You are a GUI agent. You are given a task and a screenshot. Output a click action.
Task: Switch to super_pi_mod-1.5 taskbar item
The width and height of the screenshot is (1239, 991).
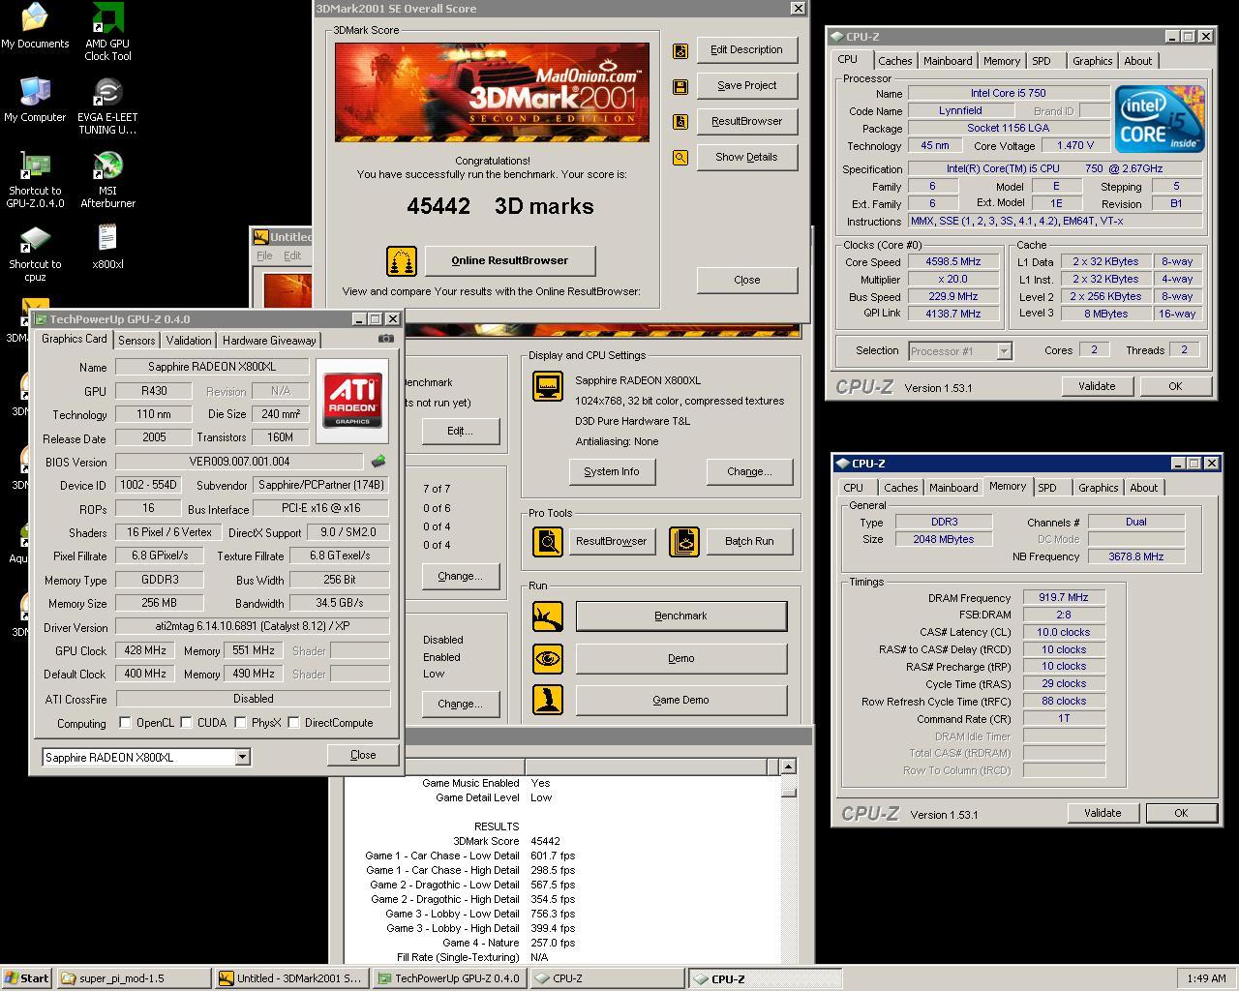[134, 978]
